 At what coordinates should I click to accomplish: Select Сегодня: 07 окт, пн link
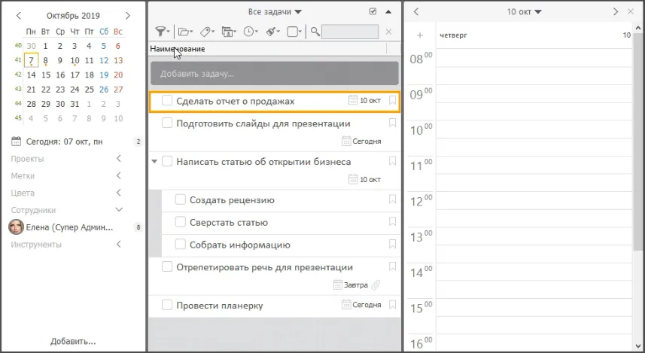click(64, 142)
